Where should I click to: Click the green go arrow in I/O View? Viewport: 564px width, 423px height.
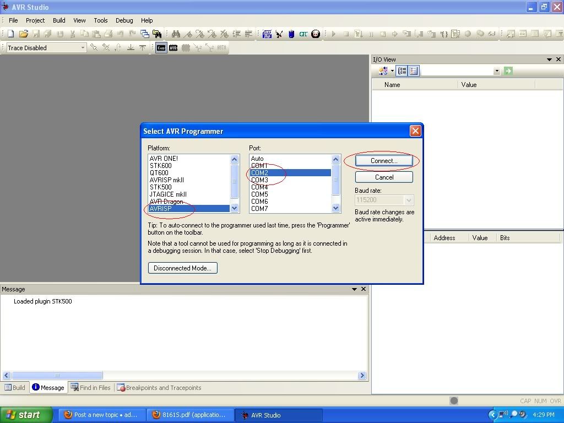pos(508,71)
